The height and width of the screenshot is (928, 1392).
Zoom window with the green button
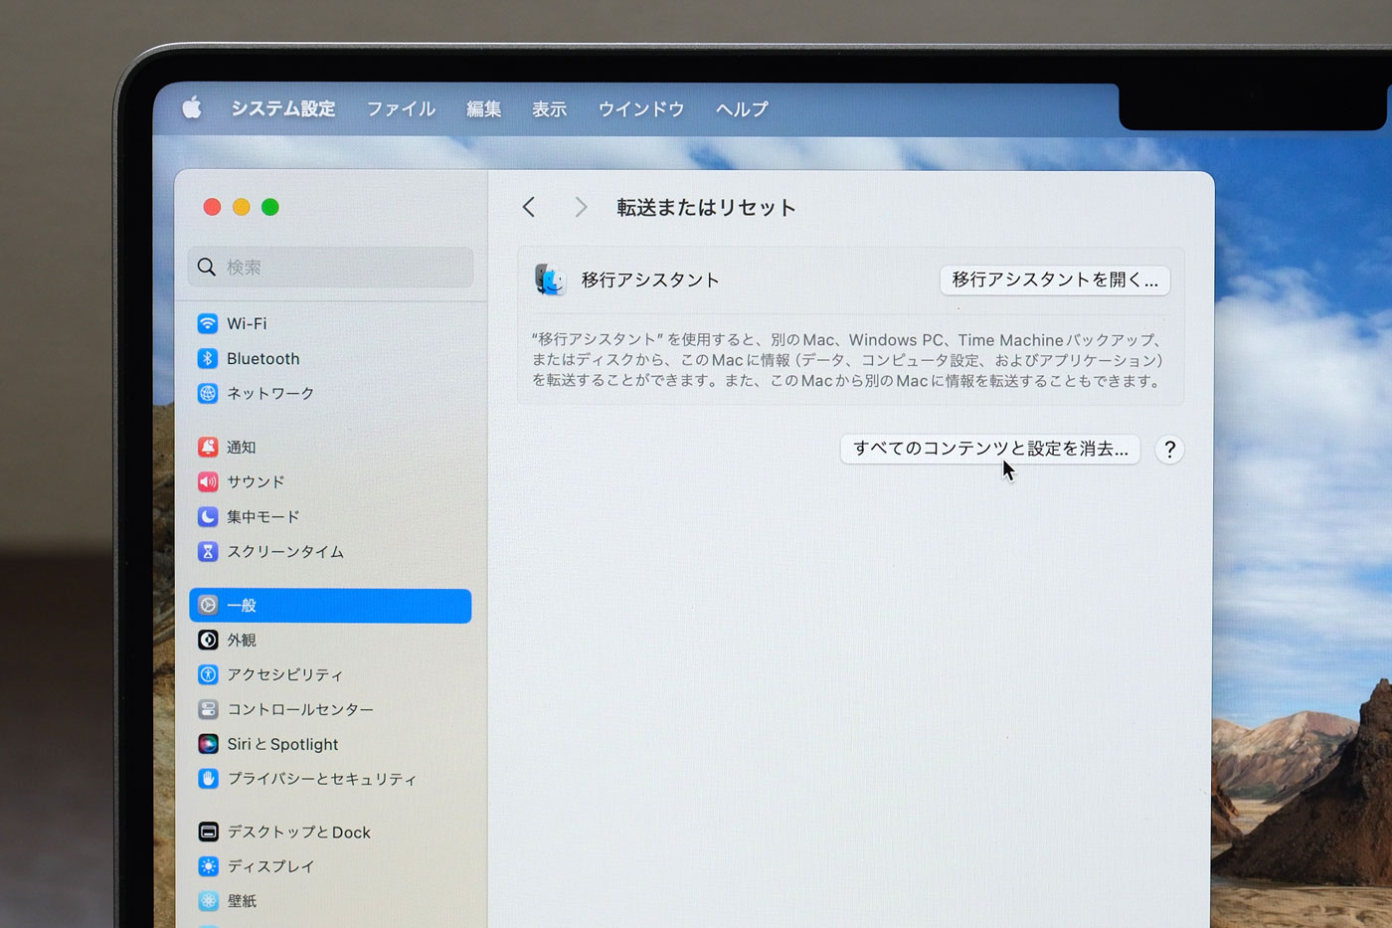coord(269,207)
